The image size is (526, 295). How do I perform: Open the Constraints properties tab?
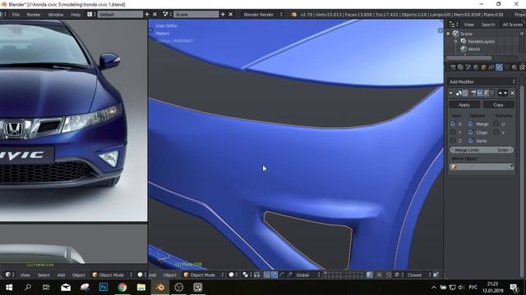pos(491,67)
